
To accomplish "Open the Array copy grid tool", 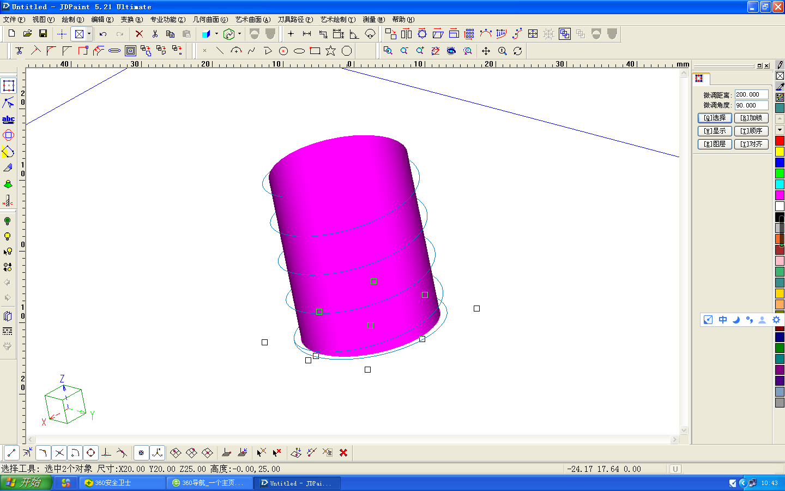I will 469,34.
